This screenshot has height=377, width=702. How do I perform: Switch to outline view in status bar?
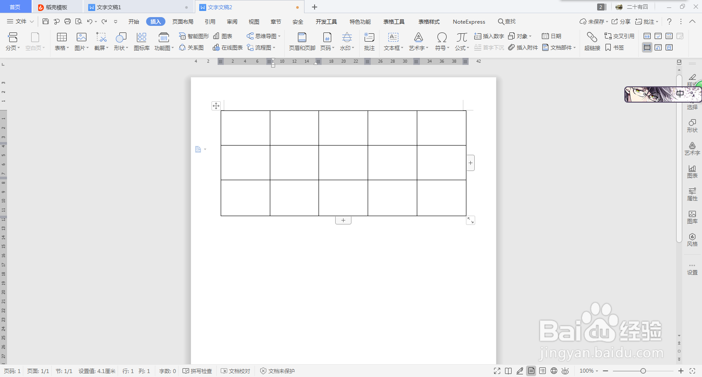pyautogui.click(x=543, y=371)
